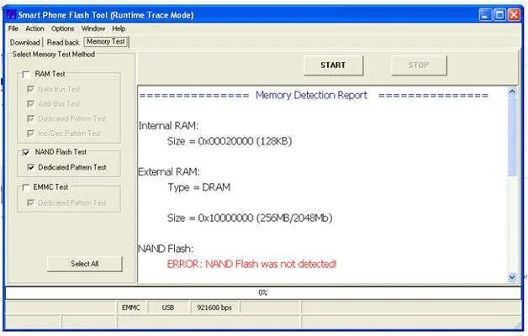The height and width of the screenshot is (336, 528).
Task: Uncheck the NAND Flash Test checkbox
Action: pos(26,152)
